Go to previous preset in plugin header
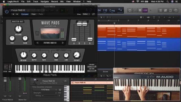 tap(13, 14)
